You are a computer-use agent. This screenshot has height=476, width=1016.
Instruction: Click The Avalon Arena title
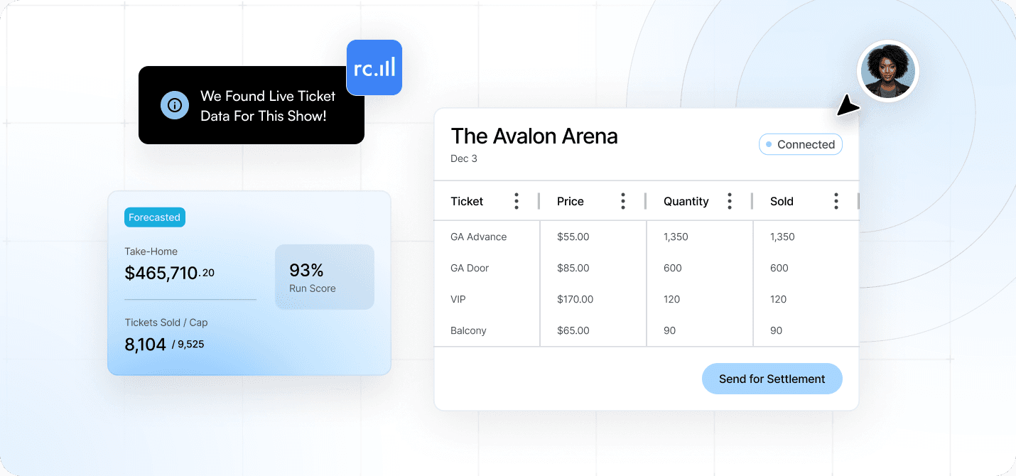click(x=534, y=136)
